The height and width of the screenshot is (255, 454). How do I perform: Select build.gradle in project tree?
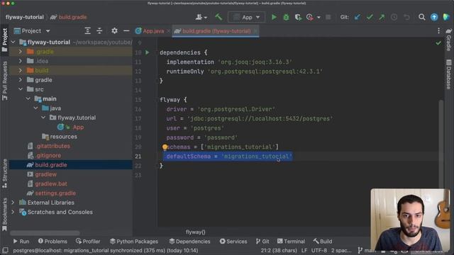50,165
